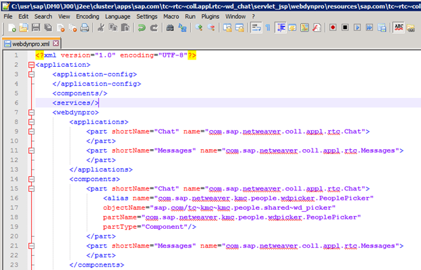Viewport: 421px width, 270px height.
Task: Click the Save All toolbar icon
Action: (49, 28)
